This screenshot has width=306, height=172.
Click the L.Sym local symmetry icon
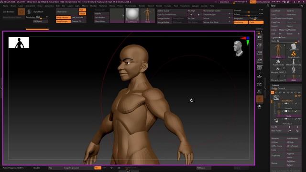click(x=259, y=84)
